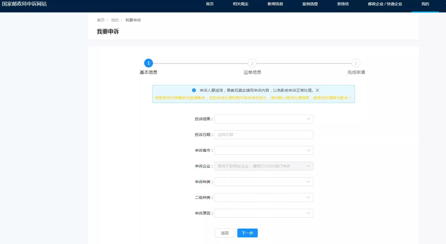This screenshot has height=244, width=446.
Task: Open the 二级种类 dropdown
Action: coord(264,197)
